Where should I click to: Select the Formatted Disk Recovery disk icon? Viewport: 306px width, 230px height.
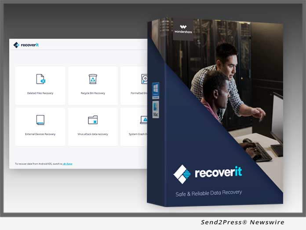point(144,79)
